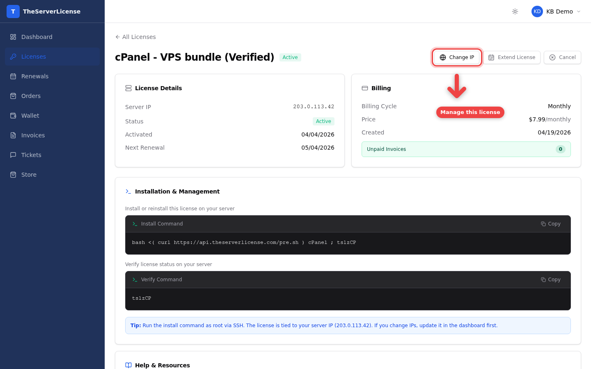
Task: Click the Licenses key icon
Action: click(13, 57)
